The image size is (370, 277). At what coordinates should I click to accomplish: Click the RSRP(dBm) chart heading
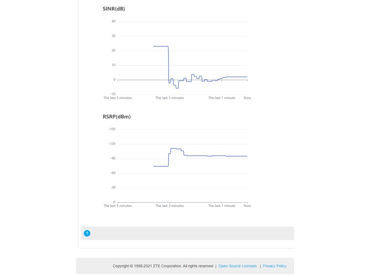tap(117, 117)
